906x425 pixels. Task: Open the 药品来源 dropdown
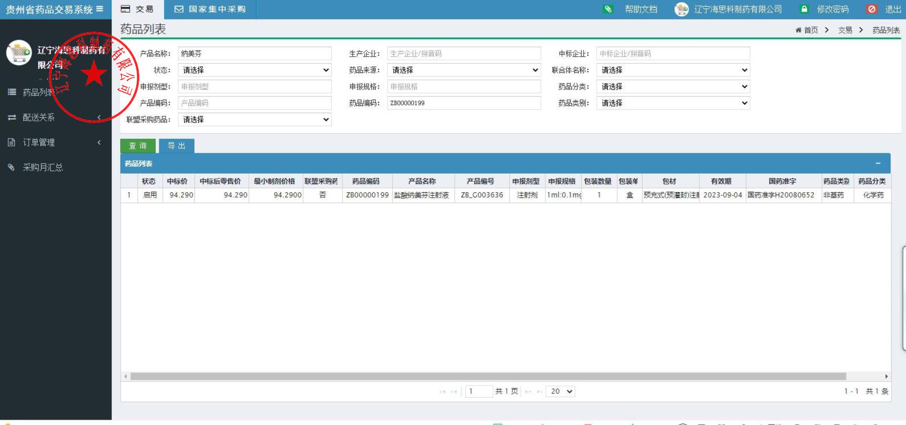464,70
